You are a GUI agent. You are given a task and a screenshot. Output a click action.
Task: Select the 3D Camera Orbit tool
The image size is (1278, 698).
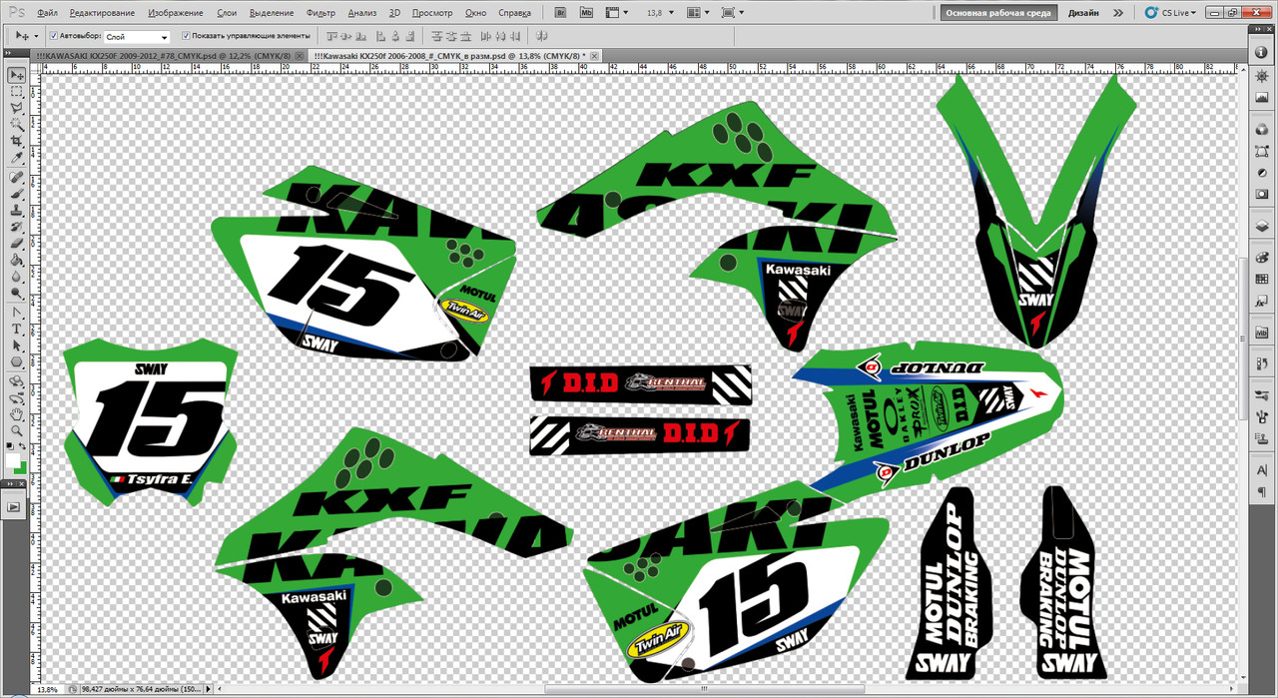pyautogui.click(x=17, y=398)
